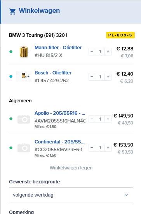Increase quantity of Mann-filter Oliefilter
141x214 pixels.
108,52
